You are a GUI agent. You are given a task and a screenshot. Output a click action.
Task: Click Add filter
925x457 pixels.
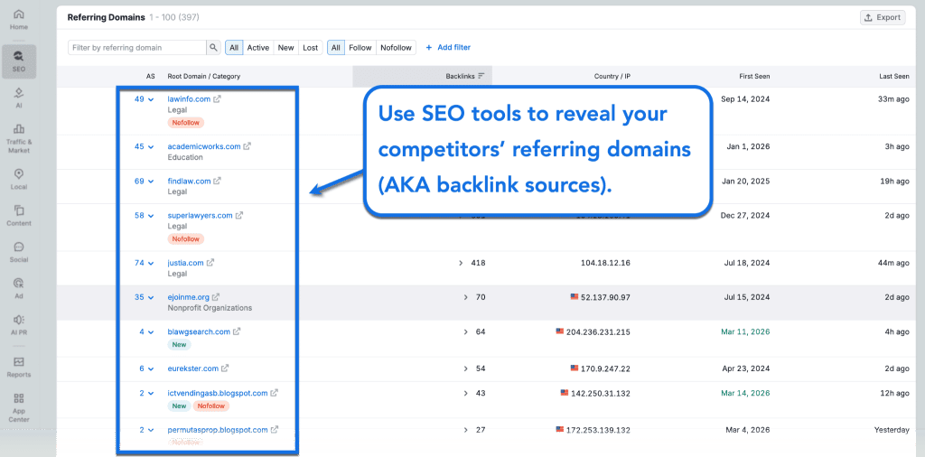tap(448, 47)
